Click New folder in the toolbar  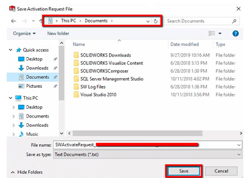[58, 34]
